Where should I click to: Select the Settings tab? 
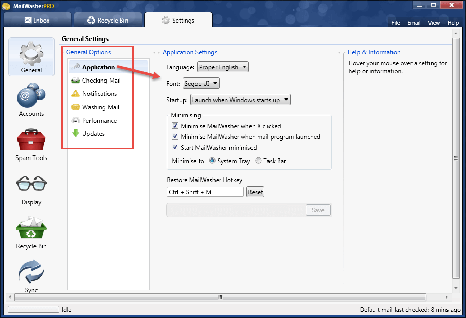pyautogui.click(x=178, y=20)
